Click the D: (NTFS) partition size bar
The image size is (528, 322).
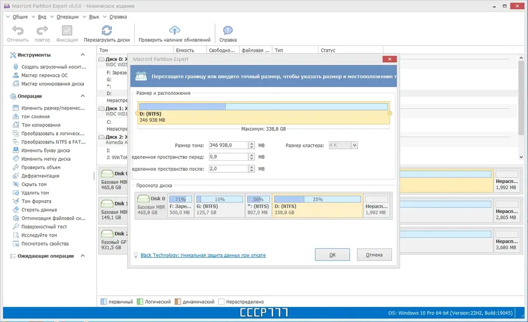[263, 106]
